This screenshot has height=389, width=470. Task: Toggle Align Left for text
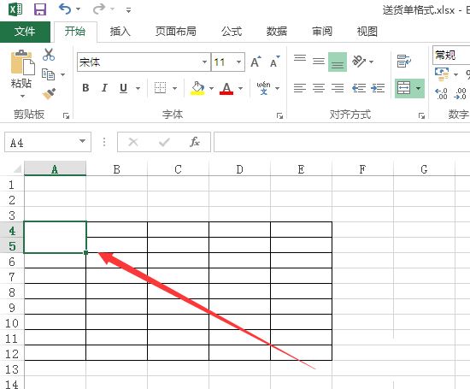tap(300, 88)
